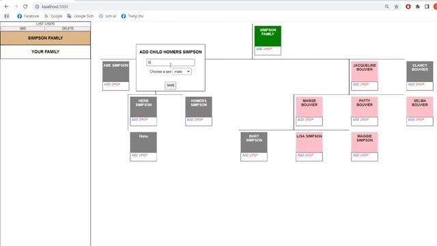Click DROP under MARGE BOUVIER
This screenshot has width=437, height=246.
coord(309,120)
